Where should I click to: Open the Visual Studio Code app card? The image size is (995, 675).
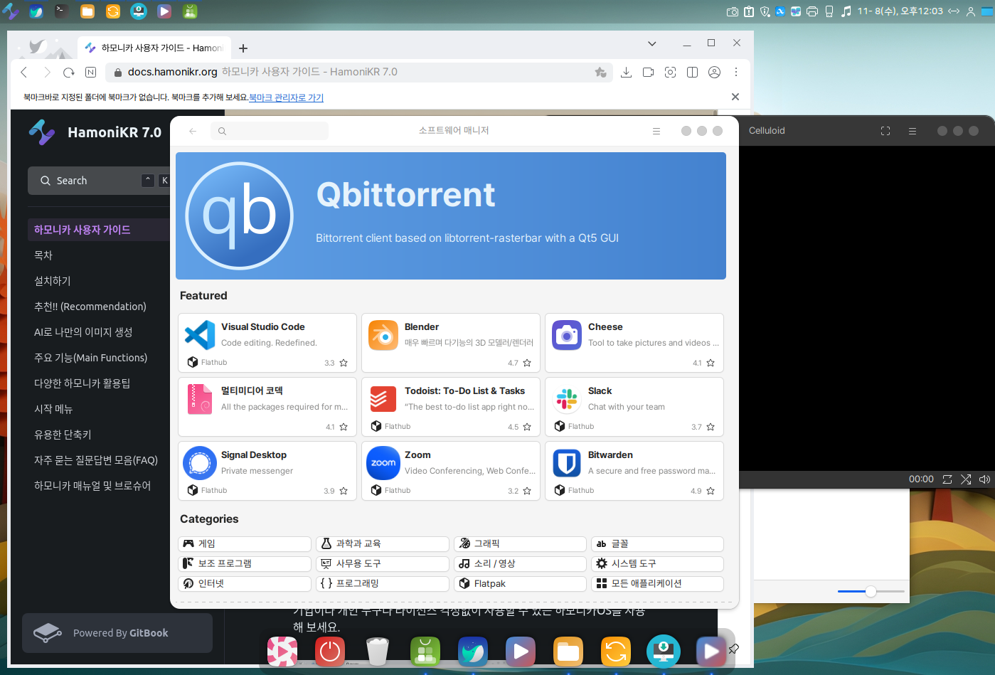click(x=267, y=343)
